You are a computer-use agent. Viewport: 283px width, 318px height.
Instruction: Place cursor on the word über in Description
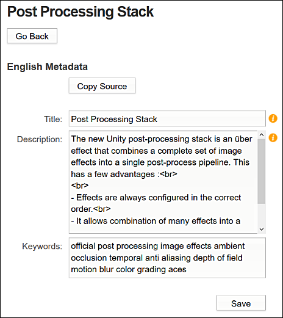click(x=243, y=139)
